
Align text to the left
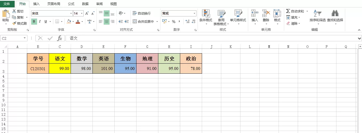click(x=100, y=21)
